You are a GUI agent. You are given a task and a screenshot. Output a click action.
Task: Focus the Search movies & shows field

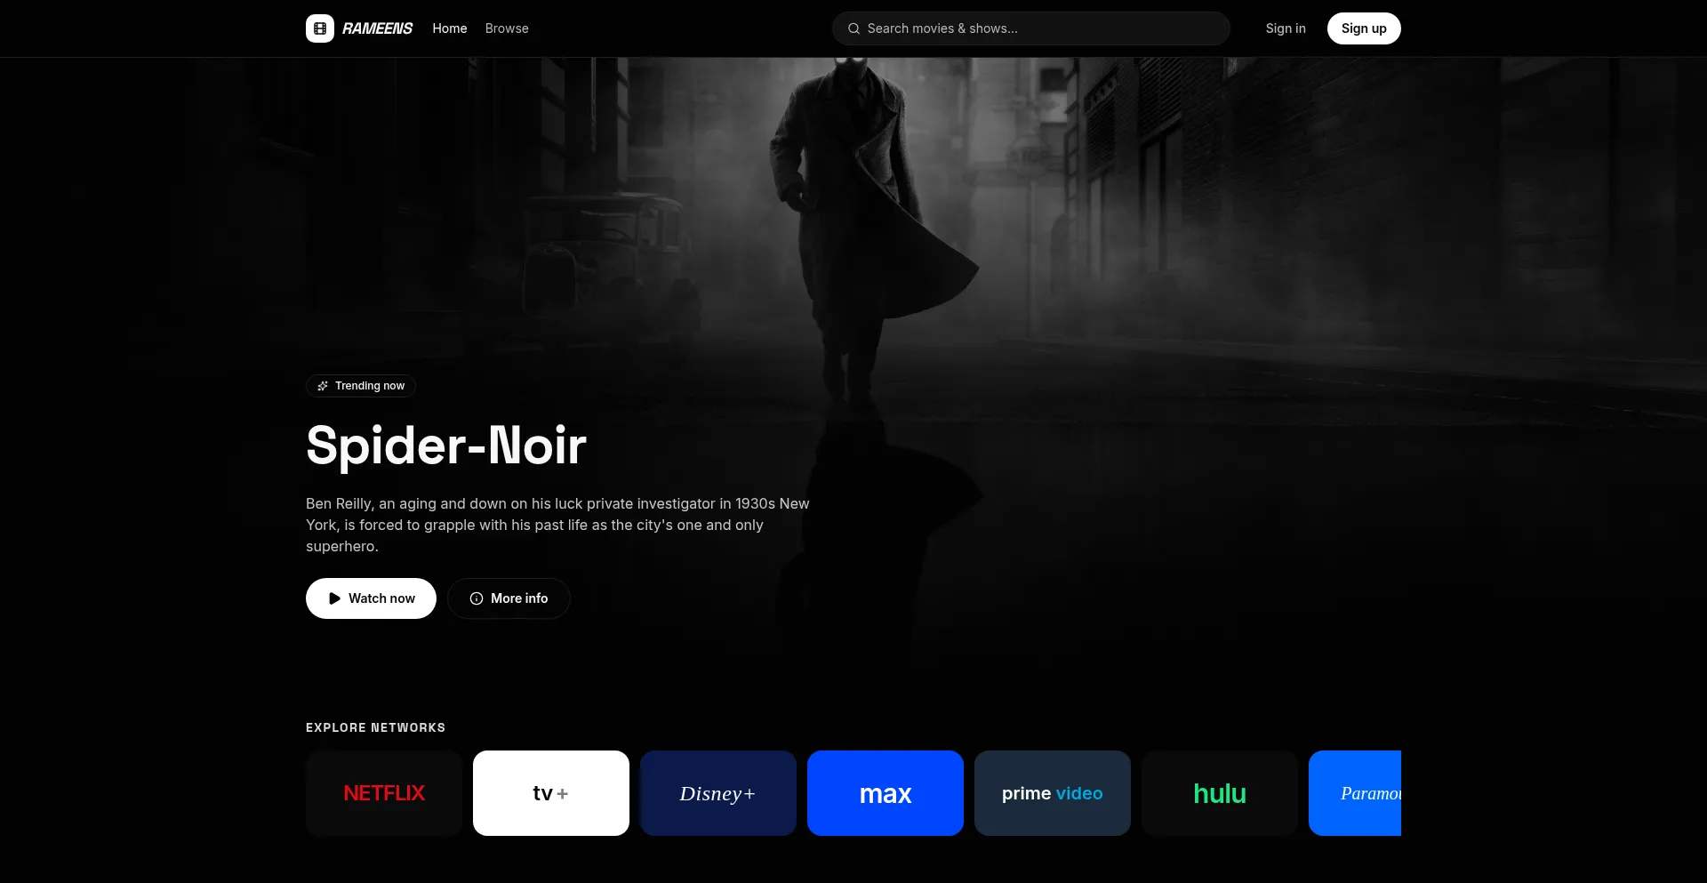point(1031,28)
